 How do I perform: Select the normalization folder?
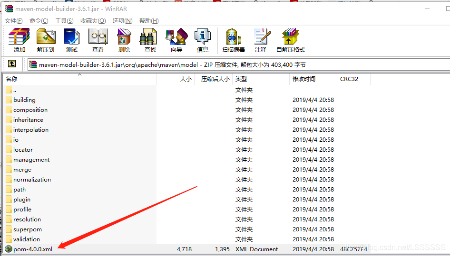[x=32, y=179]
